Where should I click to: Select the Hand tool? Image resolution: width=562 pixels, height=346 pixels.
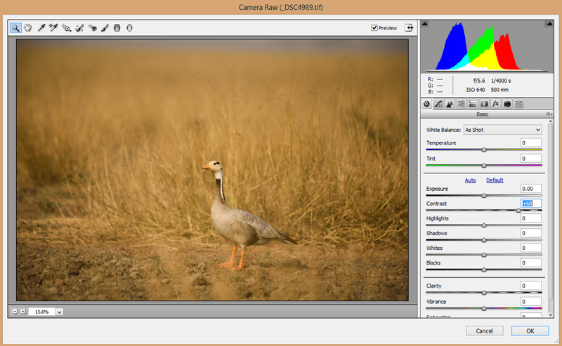(x=28, y=28)
